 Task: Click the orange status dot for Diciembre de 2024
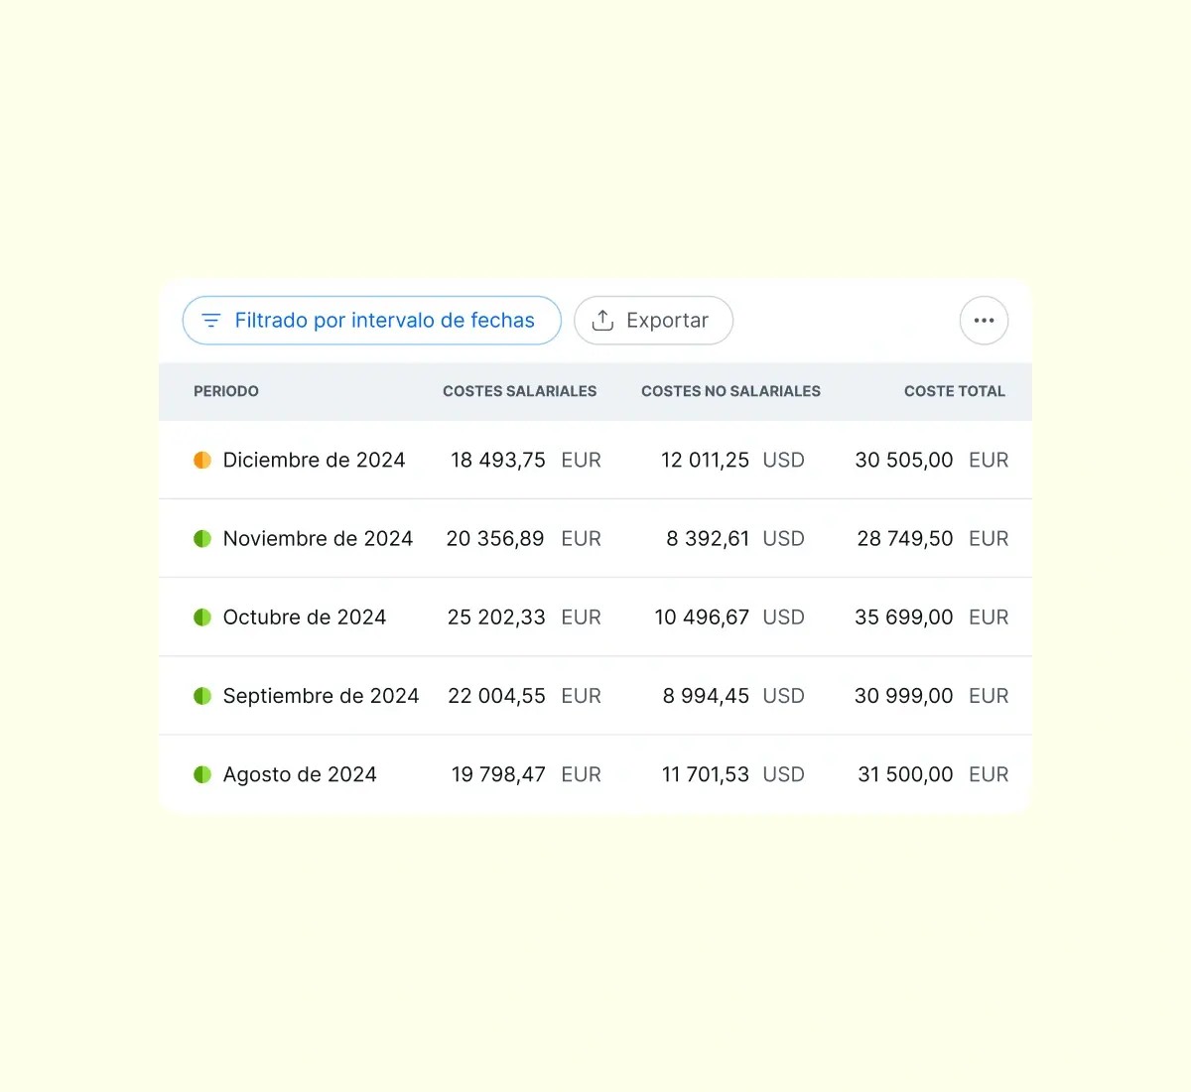point(202,460)
